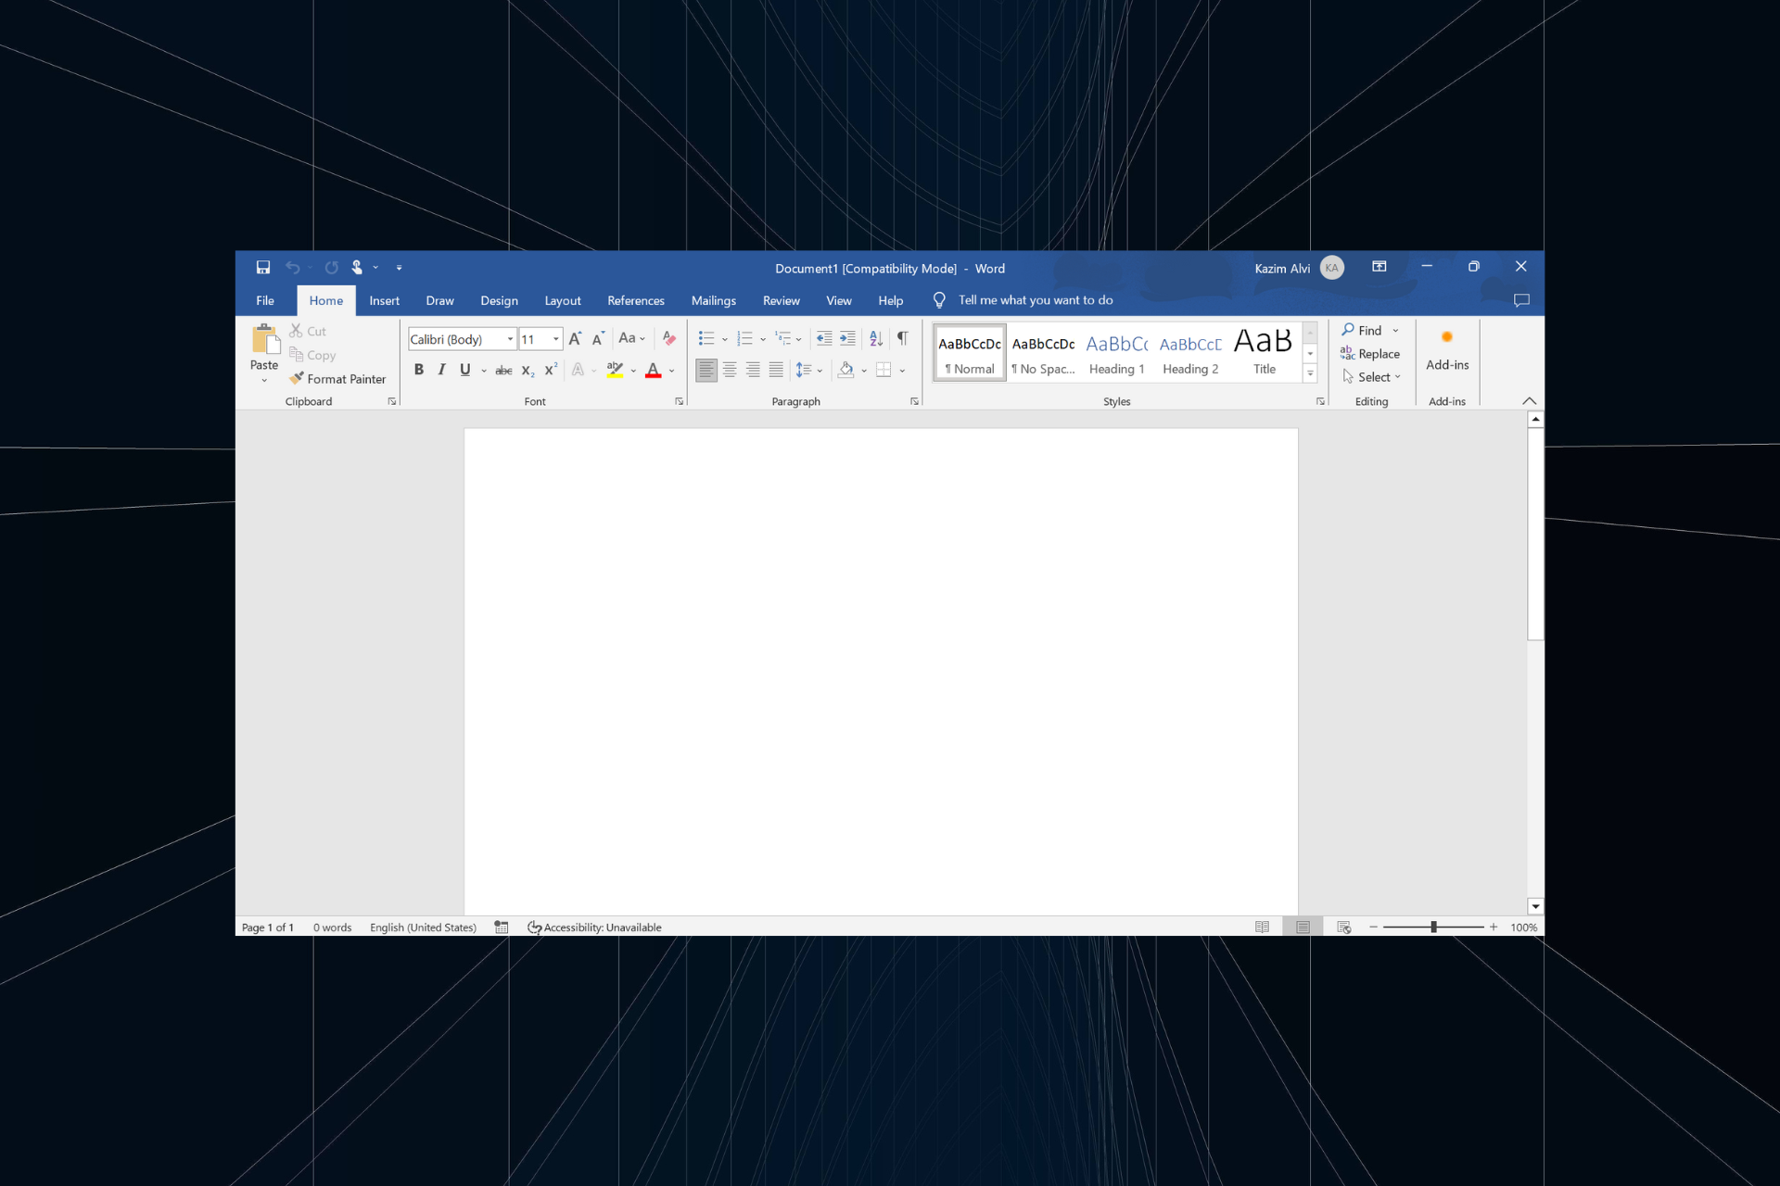Image resolution: width=1780 pixels, height=1186 pixels.
Task: Align text to center
Action: coord(730,370)
